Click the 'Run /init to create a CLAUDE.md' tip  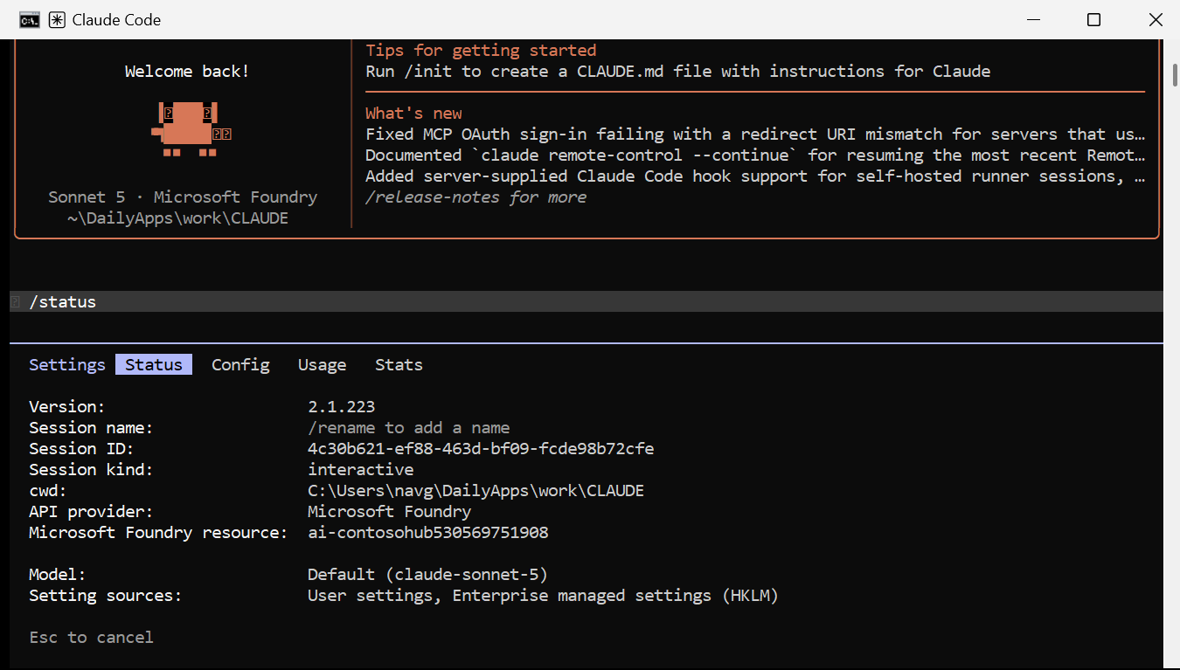[677, 72]
